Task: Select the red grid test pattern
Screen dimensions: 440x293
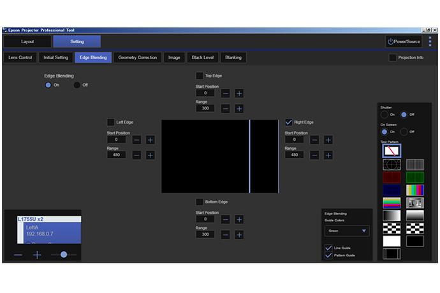Action: coord(392,177)
